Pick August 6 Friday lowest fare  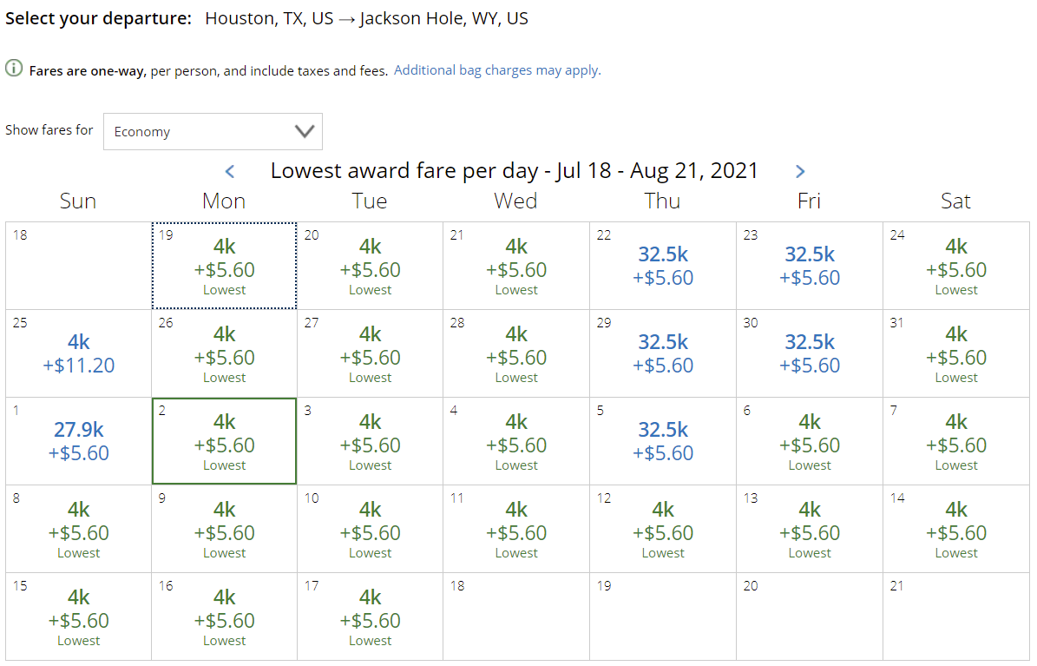pyautogui.click(x=810, y=441)
